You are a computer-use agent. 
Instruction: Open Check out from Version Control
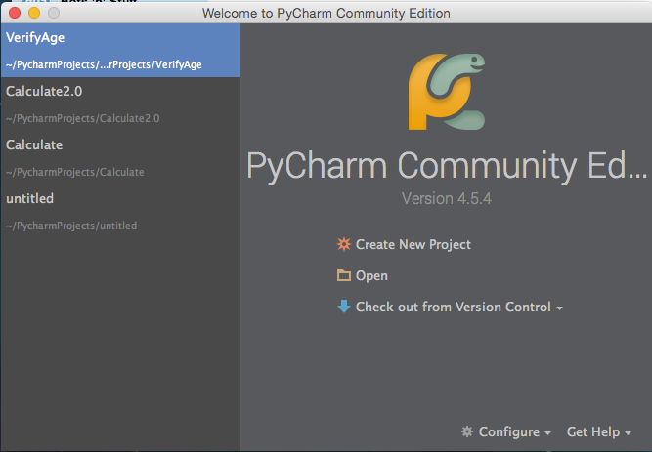454,307
